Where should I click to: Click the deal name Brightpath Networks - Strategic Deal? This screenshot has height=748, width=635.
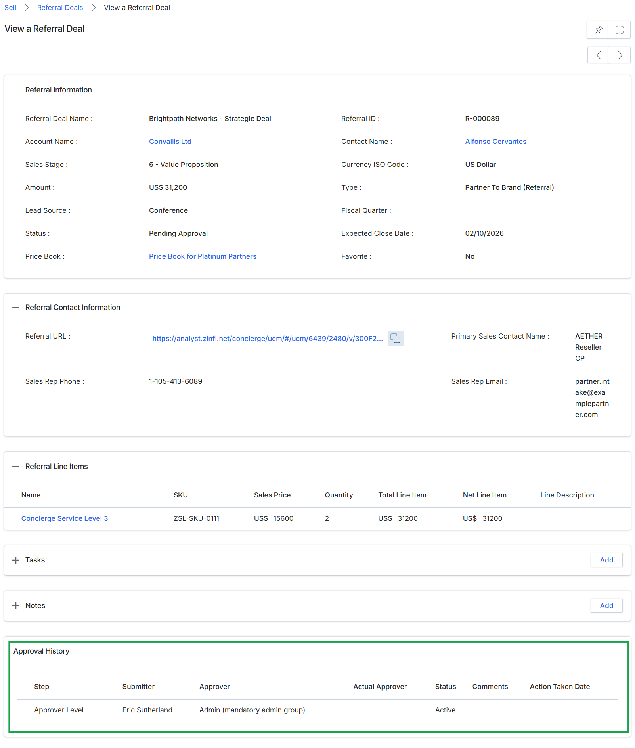pos(210,119)
